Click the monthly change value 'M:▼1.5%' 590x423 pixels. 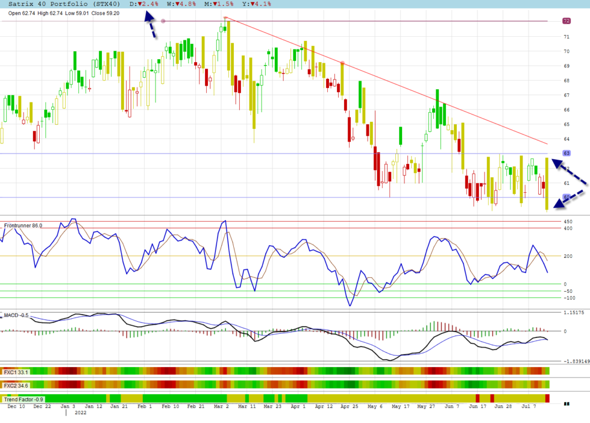[x=219, y=4]
